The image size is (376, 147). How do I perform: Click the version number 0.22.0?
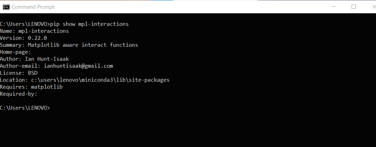[x=38, y=38]
